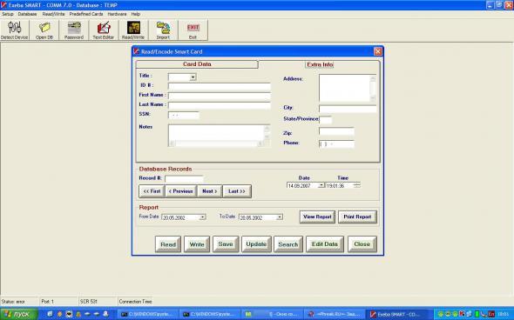The width and height of the screenshot is (514, 320).
Task: Open the Read/Write menu
Action: [53, 14]
